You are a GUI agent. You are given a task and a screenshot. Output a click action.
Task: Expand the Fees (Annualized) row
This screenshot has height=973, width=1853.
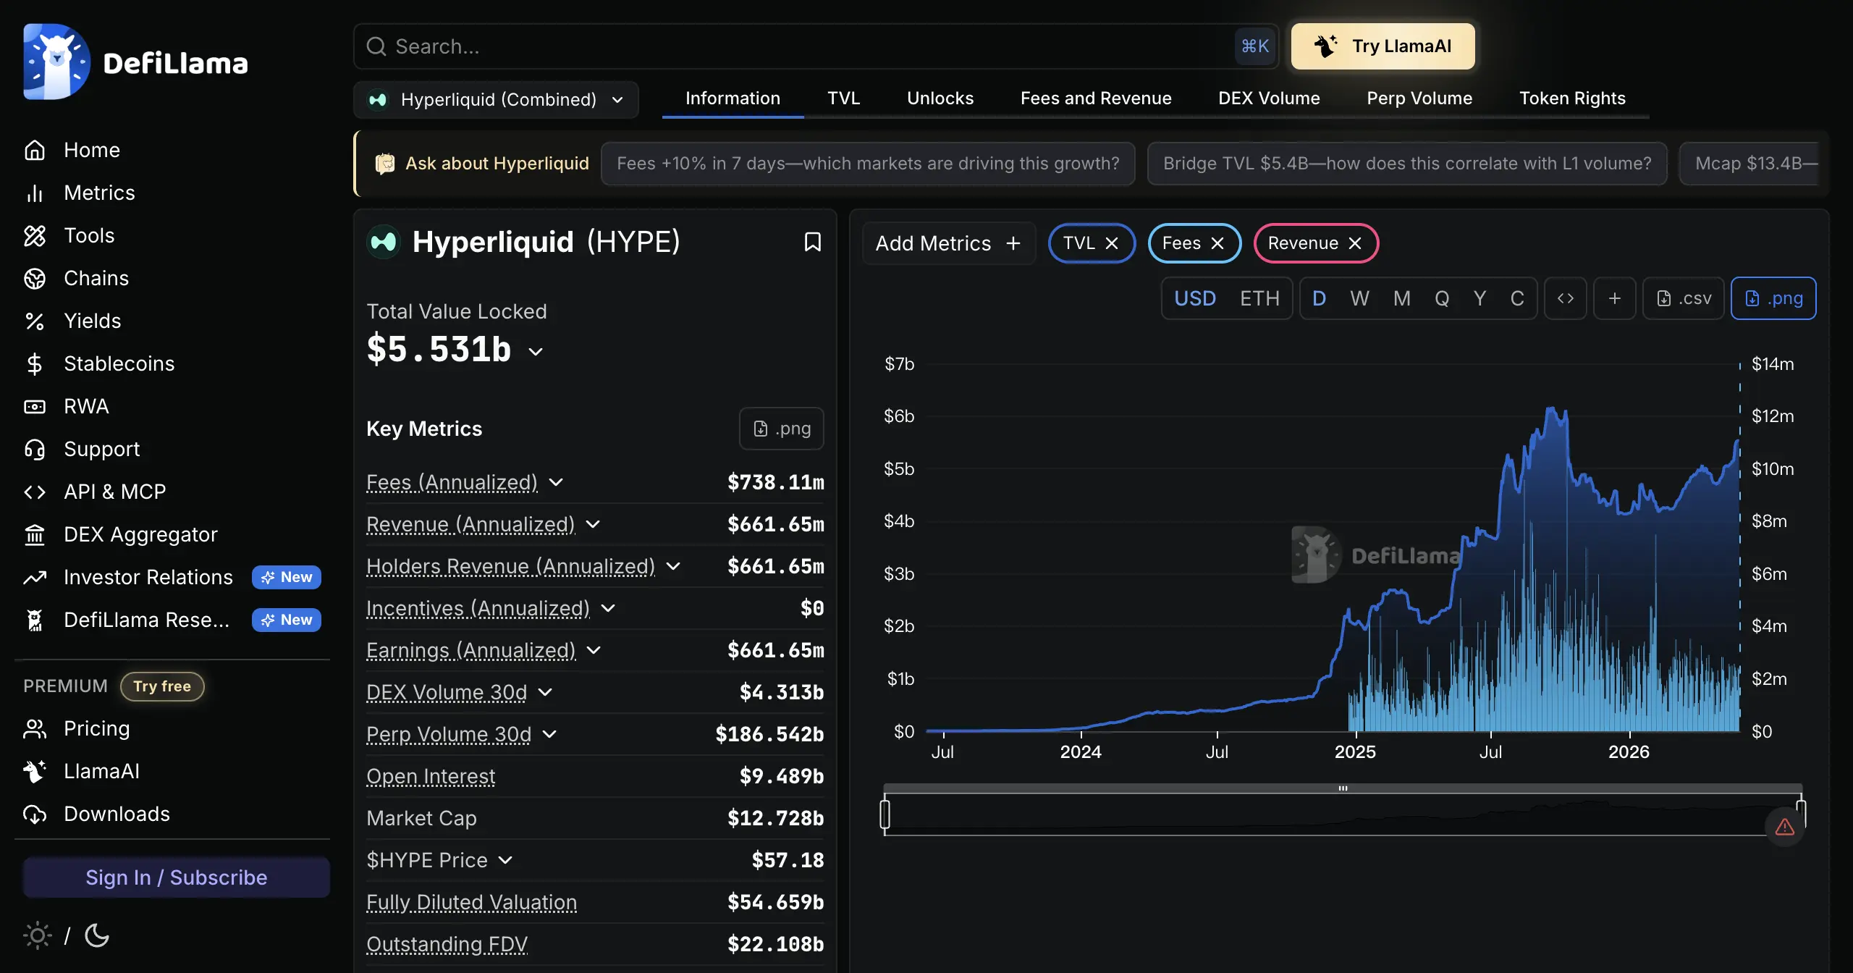(x=556, y=482)
